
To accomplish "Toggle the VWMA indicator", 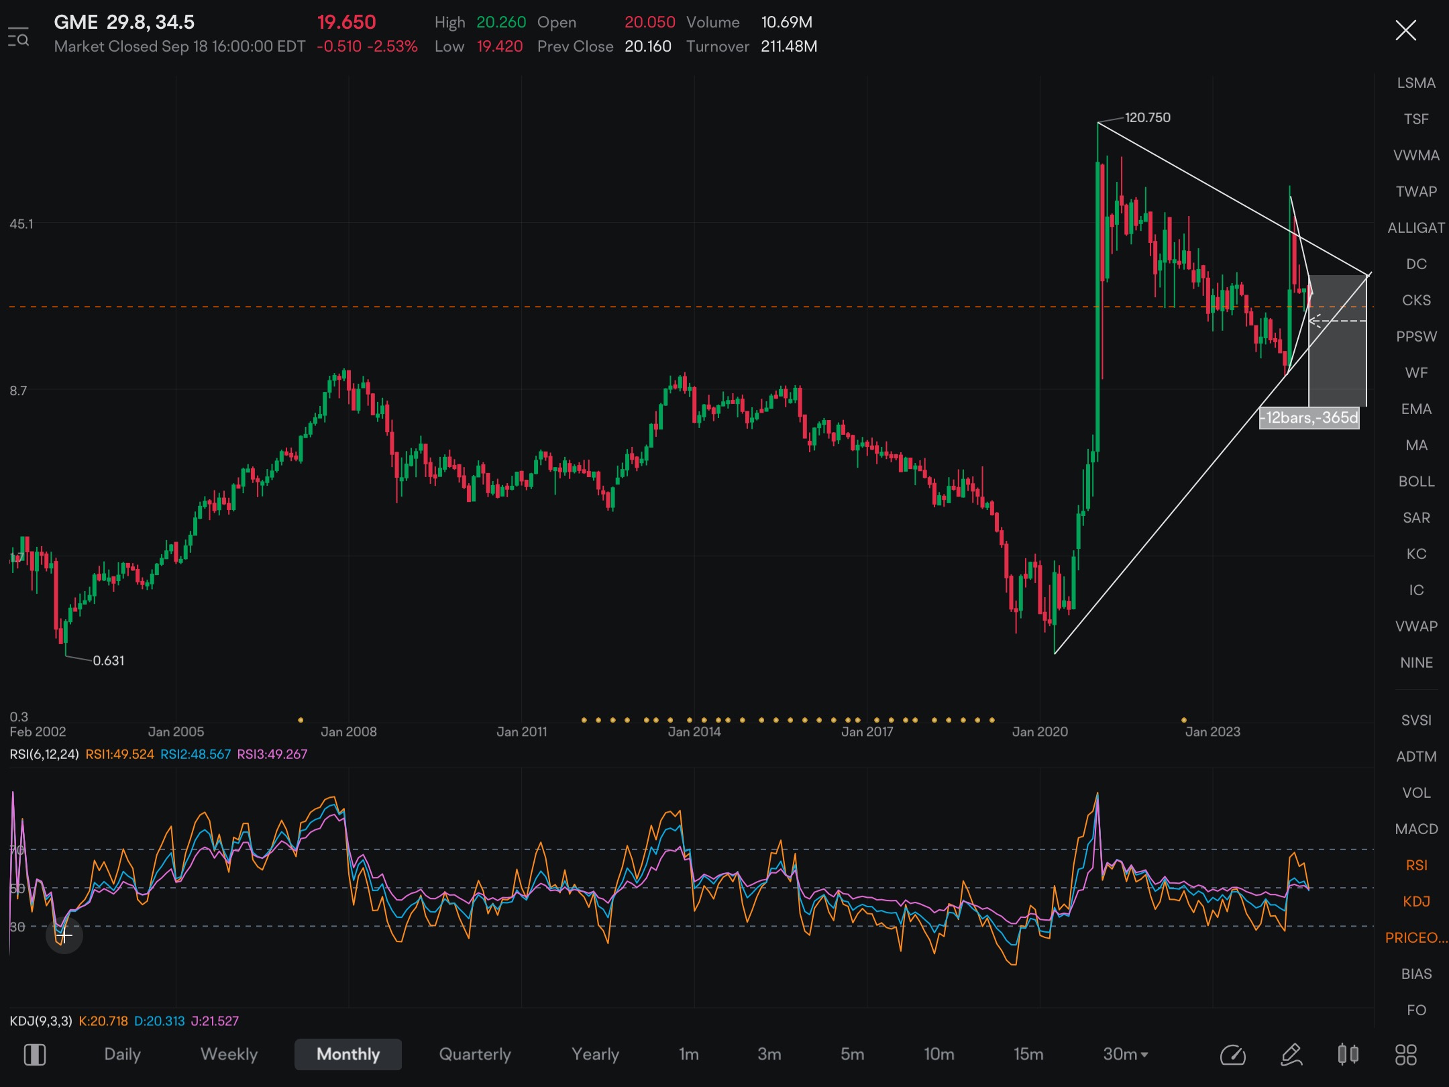I will [1416, 156].
